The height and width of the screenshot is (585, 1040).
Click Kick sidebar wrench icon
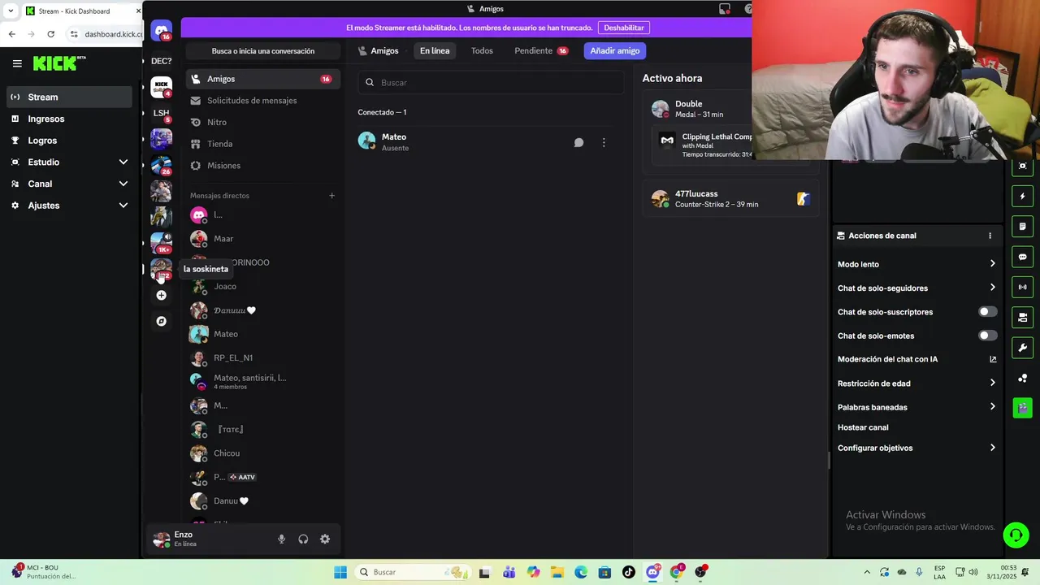click(x=1022, y=348)
